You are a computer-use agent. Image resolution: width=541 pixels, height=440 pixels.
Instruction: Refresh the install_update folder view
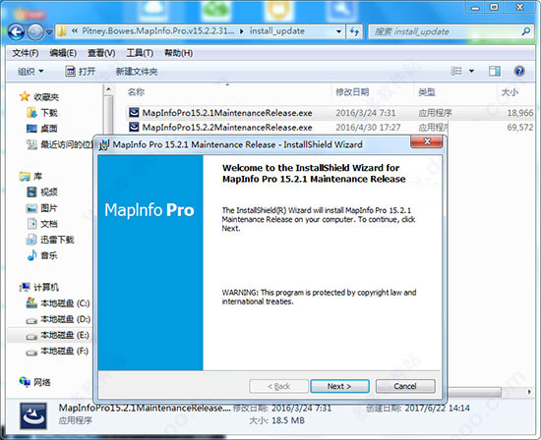pos(354,31)
